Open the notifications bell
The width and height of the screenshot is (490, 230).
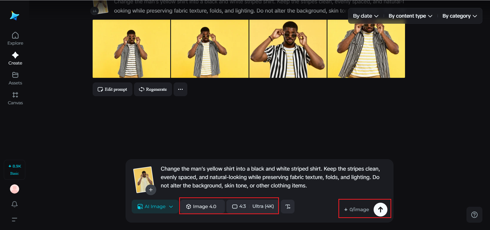pos(15,204)
